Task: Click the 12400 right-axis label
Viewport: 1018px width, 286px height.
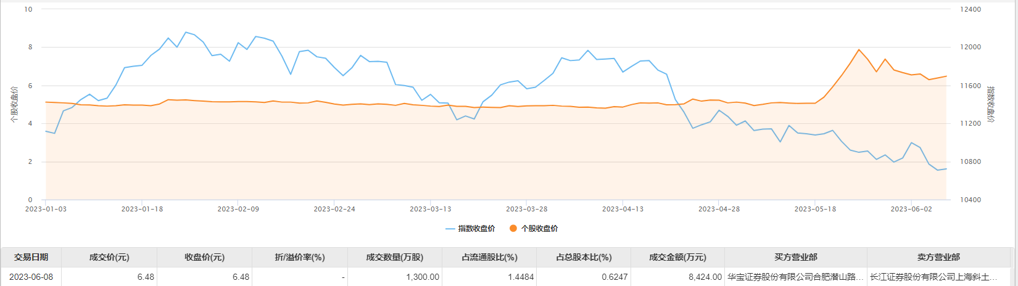Action: (x=970, y=10)
